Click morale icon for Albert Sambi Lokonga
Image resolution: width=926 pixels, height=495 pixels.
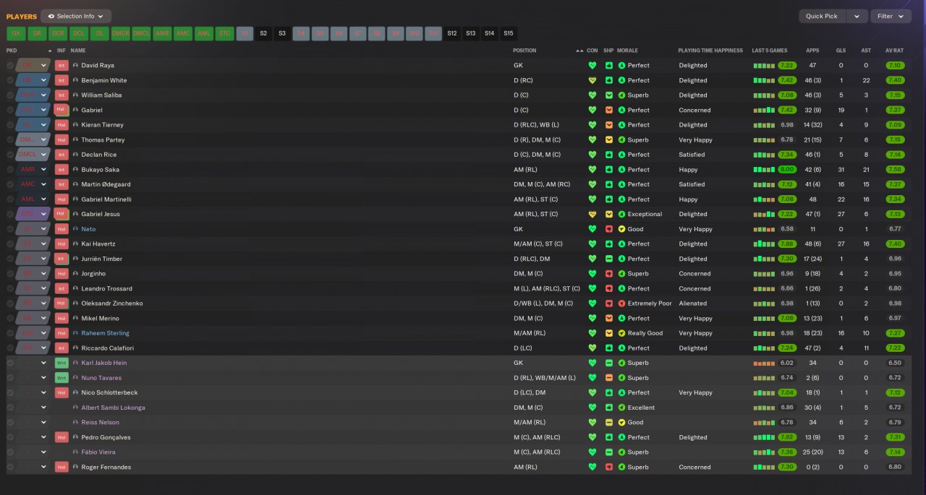point(621,408)
